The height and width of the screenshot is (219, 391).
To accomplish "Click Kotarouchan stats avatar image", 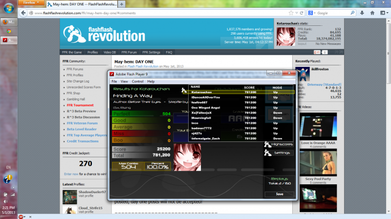I will pos(286,36).
